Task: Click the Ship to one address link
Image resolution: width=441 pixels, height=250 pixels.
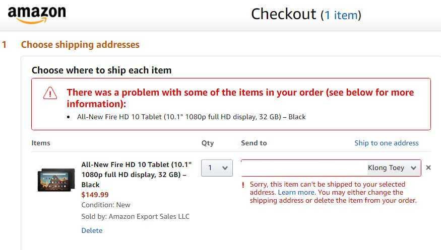Action: point(387,143)
